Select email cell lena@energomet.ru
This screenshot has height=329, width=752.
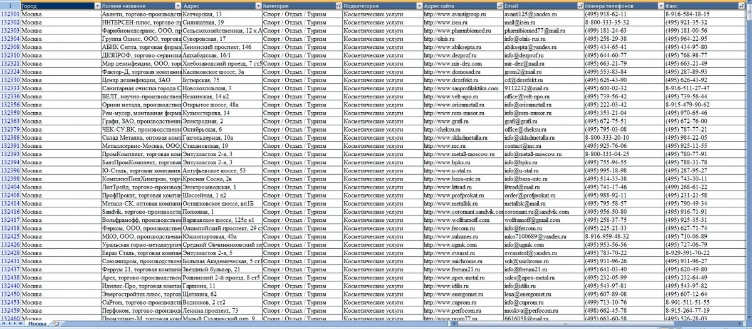[x=543, y=294]
